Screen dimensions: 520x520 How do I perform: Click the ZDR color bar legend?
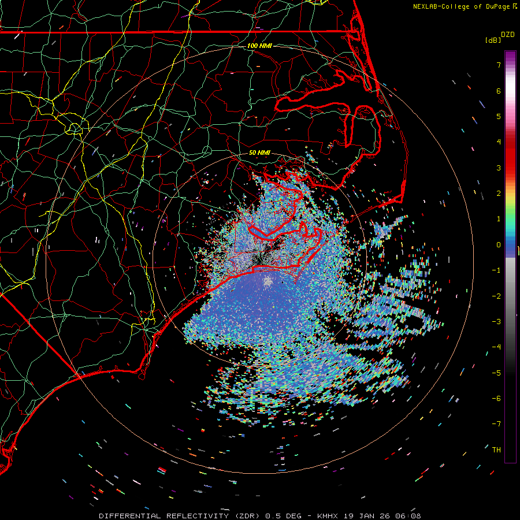[510, 257]
